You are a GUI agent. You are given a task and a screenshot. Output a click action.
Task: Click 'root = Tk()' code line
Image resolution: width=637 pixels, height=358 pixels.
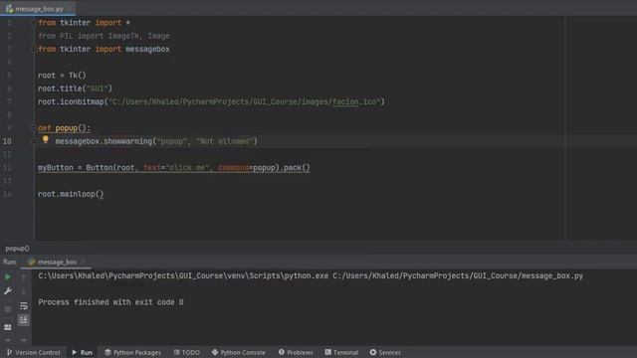pyautogui.click(x=62, y=76)
